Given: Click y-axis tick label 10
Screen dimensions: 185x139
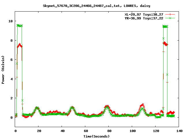Looking at the screenshot, I should click(10, 21).
